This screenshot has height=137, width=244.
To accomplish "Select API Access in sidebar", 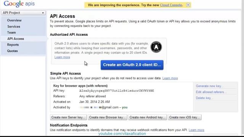I will pyautogui.click(x=16, y=39).
